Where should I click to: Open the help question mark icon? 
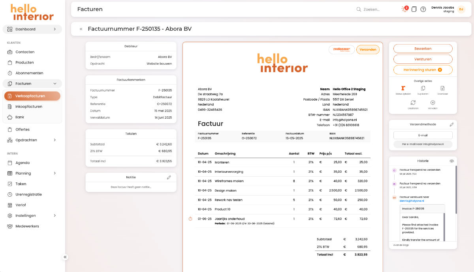coord(423,9)
